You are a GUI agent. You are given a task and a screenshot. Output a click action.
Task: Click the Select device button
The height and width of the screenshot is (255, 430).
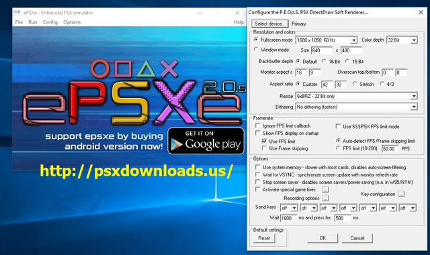(270, 24)
